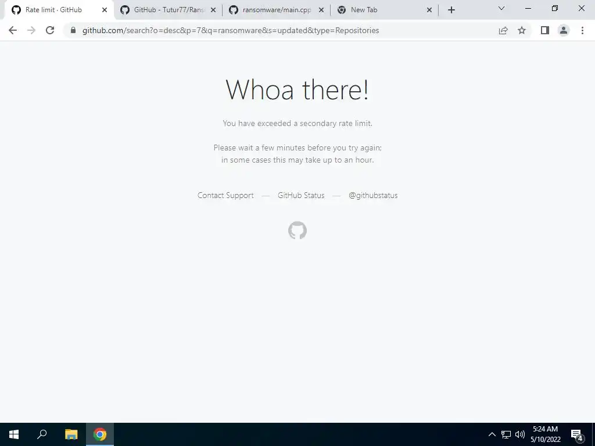Reload the rate limit page

(50, 30)
